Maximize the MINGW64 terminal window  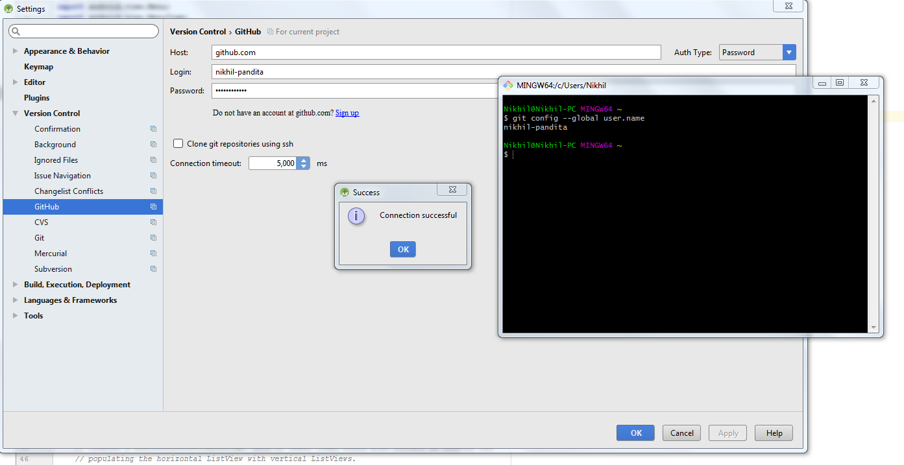tap(840, 83)
